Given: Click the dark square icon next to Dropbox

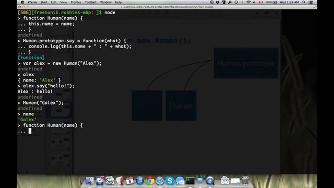Looking at the screenshot, I should point(223,2).
